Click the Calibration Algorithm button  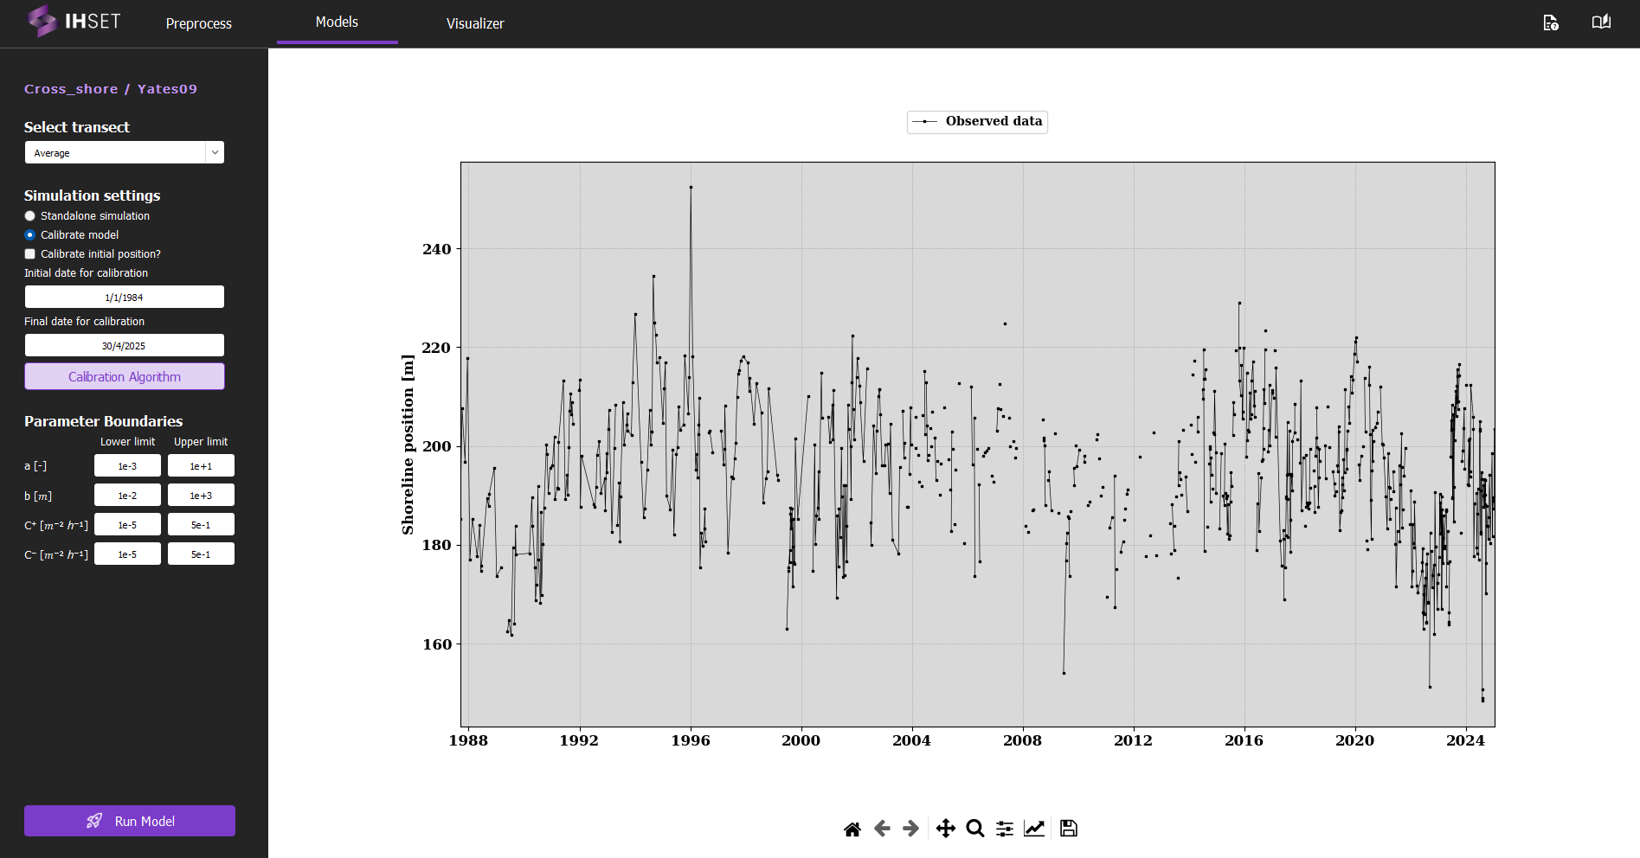tap(124, 376)
